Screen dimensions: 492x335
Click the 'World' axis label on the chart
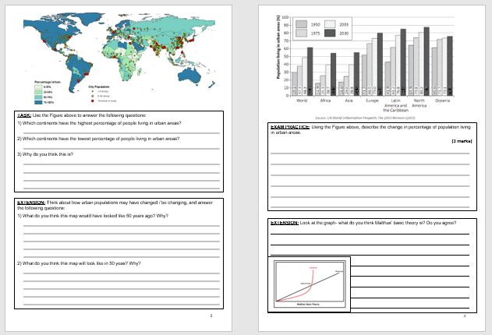pyautogui.click(x=302, y=100)
